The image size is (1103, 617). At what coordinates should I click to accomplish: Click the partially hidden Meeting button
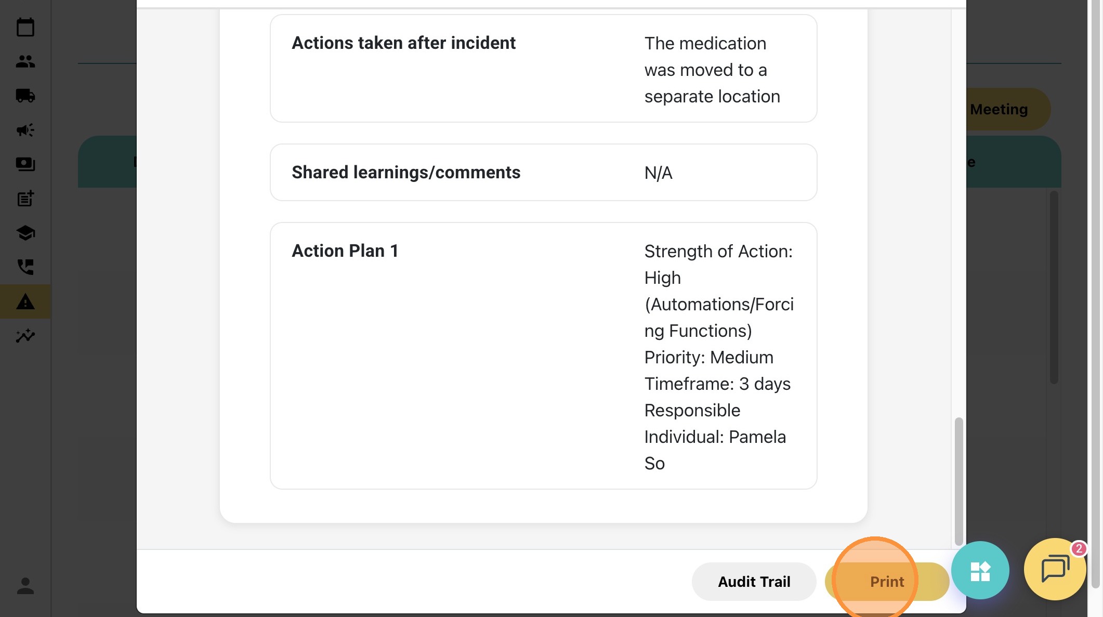[1003, 109]
